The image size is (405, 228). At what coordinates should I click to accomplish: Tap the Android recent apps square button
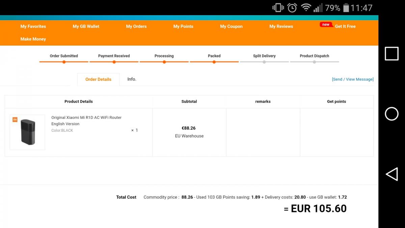coord(391,54)
